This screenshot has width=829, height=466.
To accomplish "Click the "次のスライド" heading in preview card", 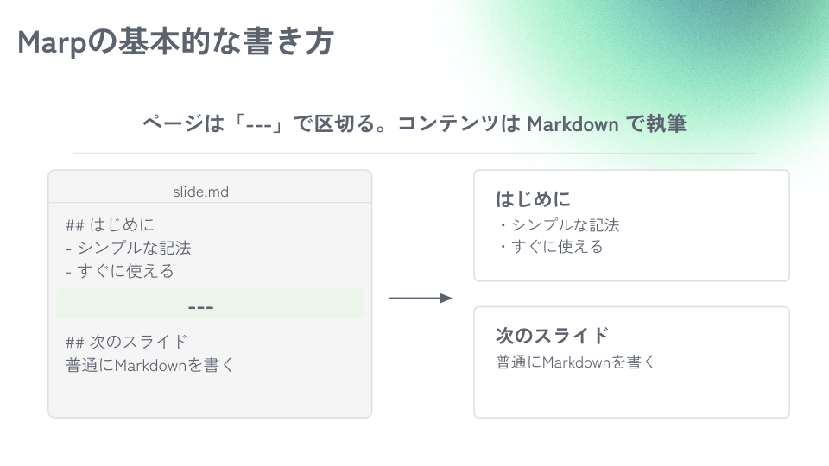I will (x=552, y=335).
